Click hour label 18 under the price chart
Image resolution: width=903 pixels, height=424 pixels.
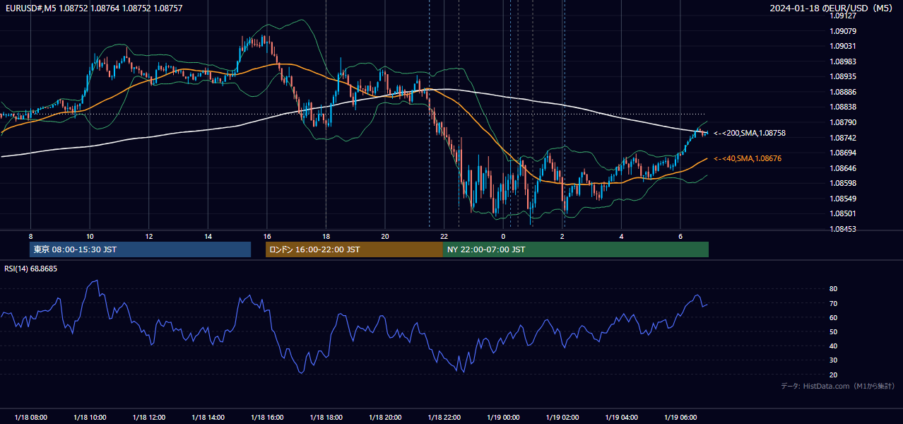326,236
